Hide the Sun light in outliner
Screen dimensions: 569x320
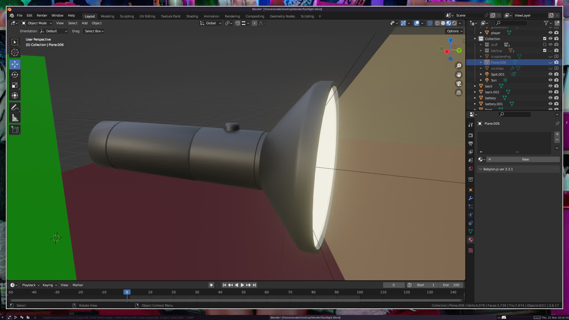coord(550,80)
